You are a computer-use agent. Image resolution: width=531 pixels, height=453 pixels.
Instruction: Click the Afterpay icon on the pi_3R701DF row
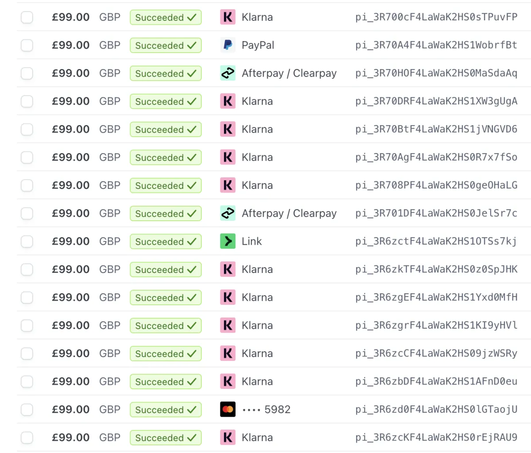228,213
